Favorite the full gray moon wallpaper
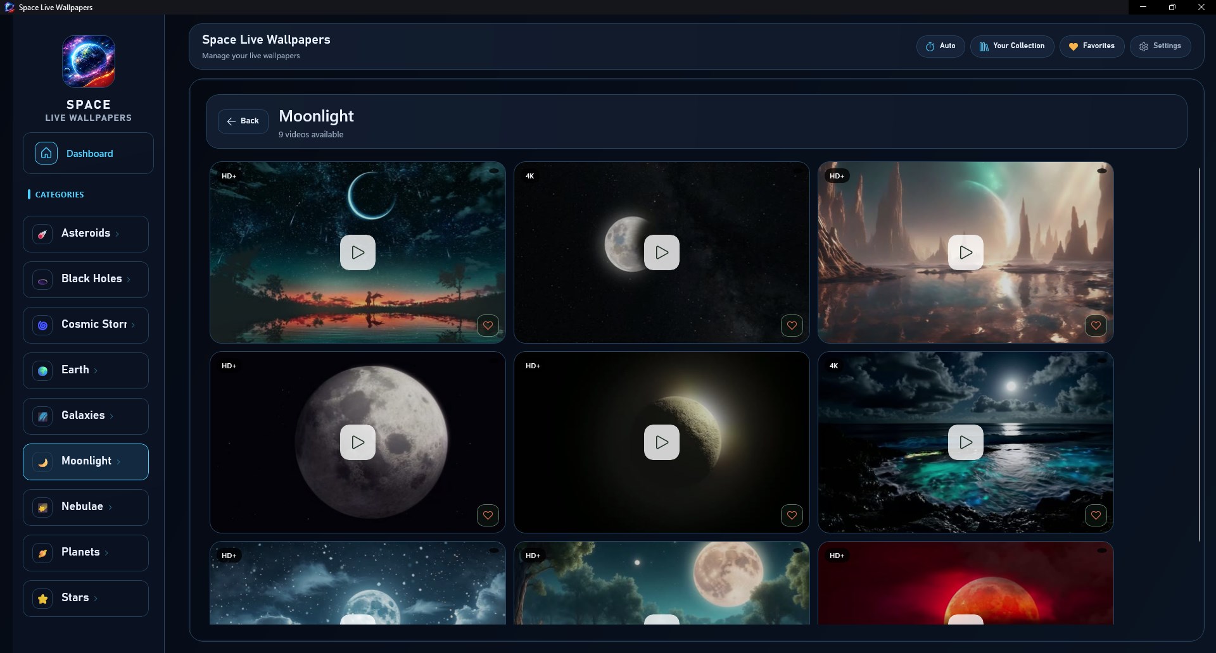The height and width of the screenshot is (653, 1216). pos(488,516)
